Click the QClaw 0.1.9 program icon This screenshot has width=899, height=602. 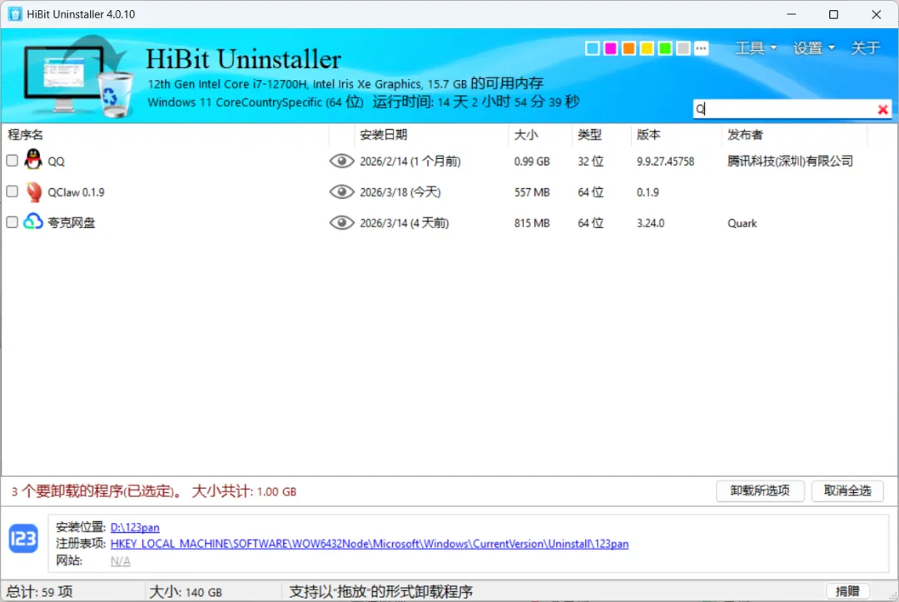33,192
